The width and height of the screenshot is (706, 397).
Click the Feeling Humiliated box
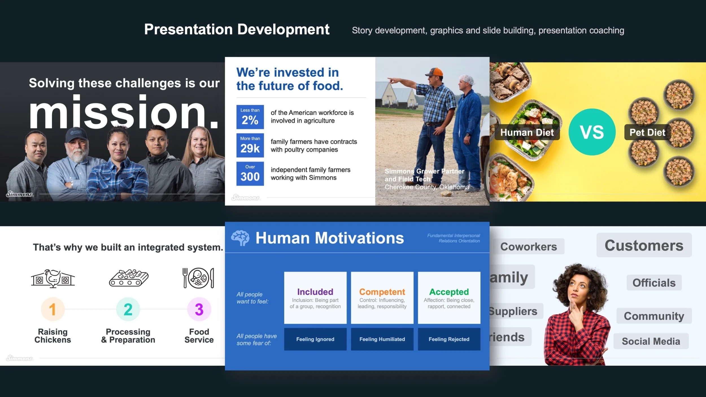(x=382, y=339)
